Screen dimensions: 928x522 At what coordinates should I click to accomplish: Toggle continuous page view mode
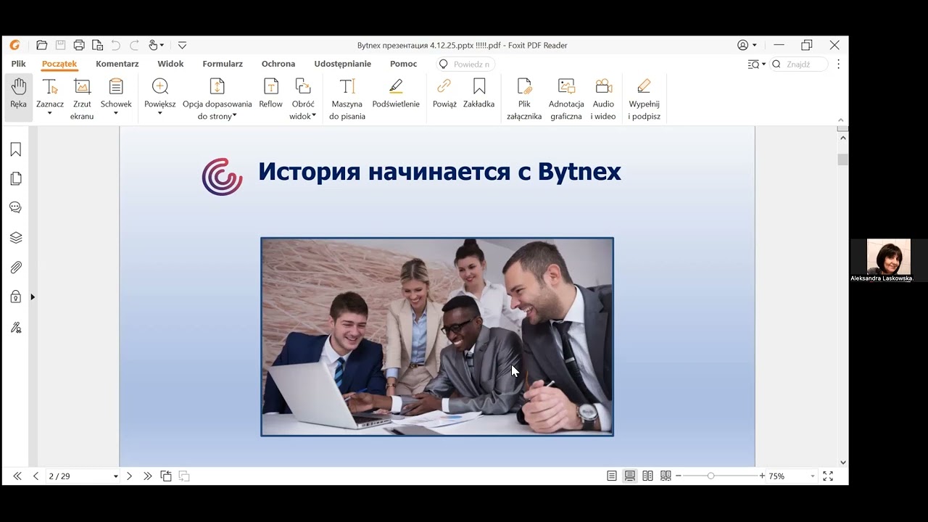tap(630, 476)
